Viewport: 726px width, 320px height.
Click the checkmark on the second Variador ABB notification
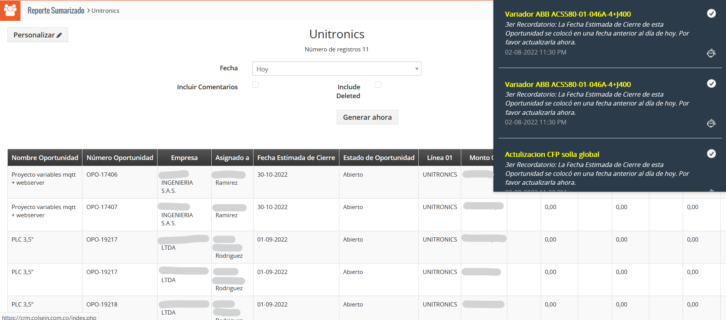coord(711,83)
